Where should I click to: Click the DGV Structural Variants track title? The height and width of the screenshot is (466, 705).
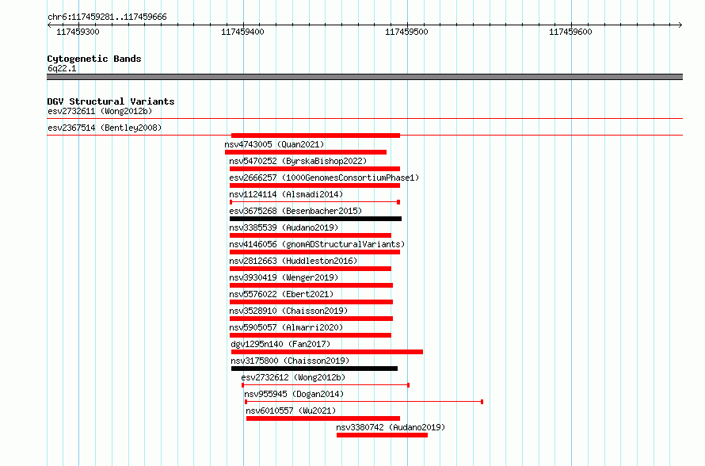click(111, 101)
